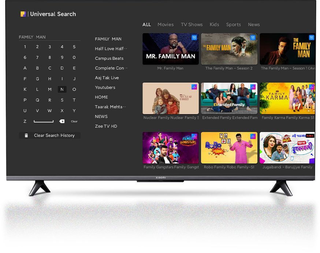Click provider badge on Nuclear Family thumbnail
Screen dimensions: 320x253
click(194, 87)
